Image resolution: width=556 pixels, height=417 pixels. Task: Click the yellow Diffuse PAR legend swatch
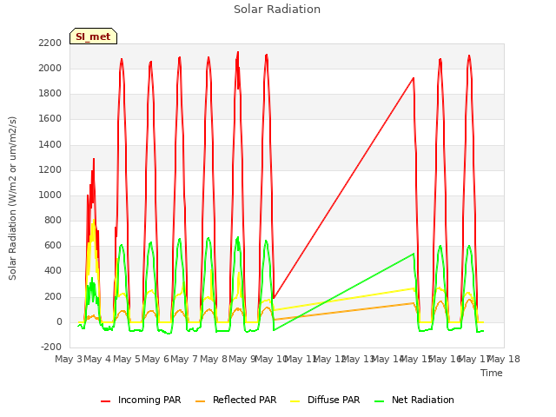pos(295,401)
